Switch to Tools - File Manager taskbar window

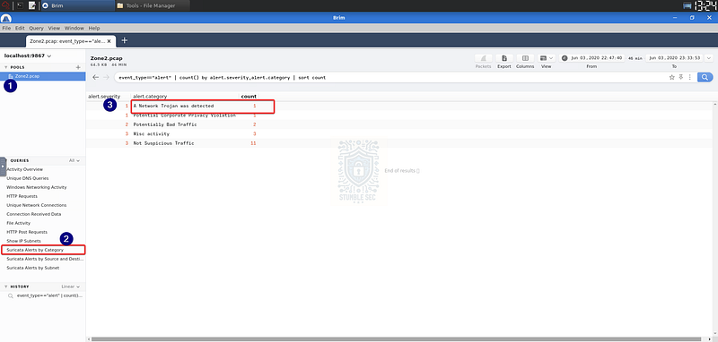click(x=152, y=5)
